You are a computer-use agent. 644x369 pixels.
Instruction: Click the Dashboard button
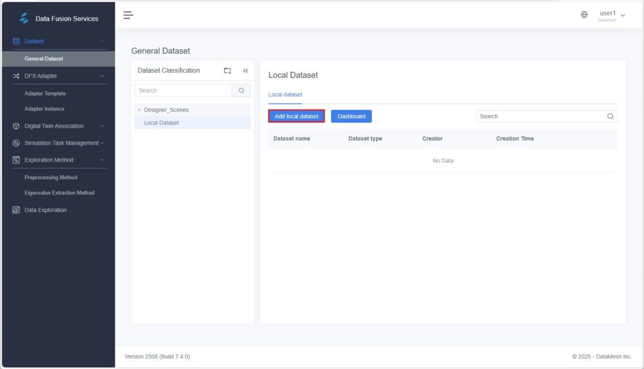pyautogui.click(x=351, y=116)
